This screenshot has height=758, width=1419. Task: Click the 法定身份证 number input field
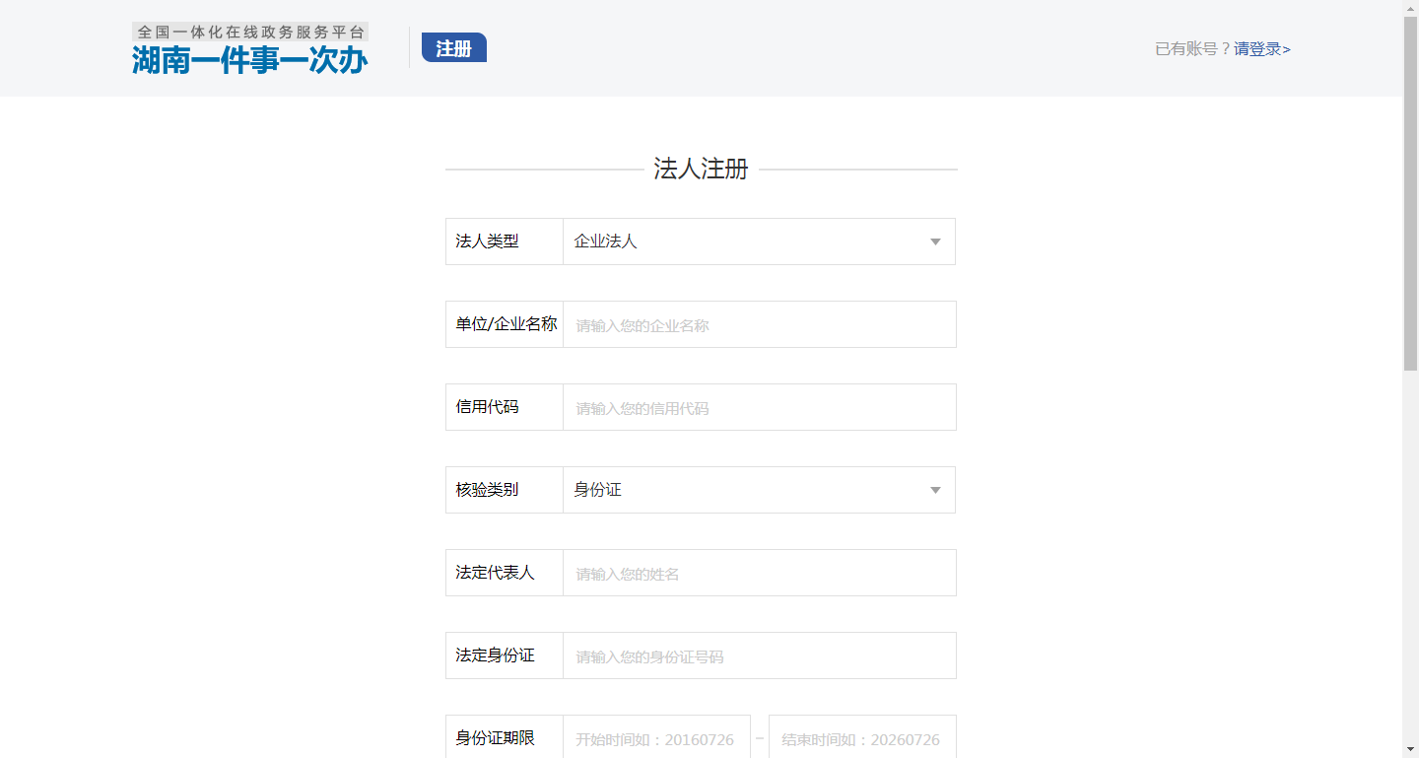point(759,656)
